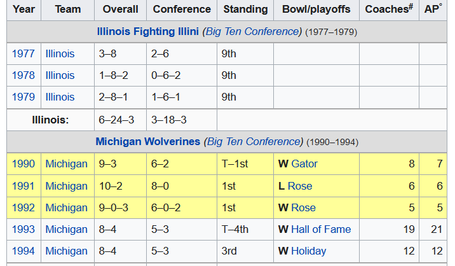Open the 1990 season year link

(23, 164)
